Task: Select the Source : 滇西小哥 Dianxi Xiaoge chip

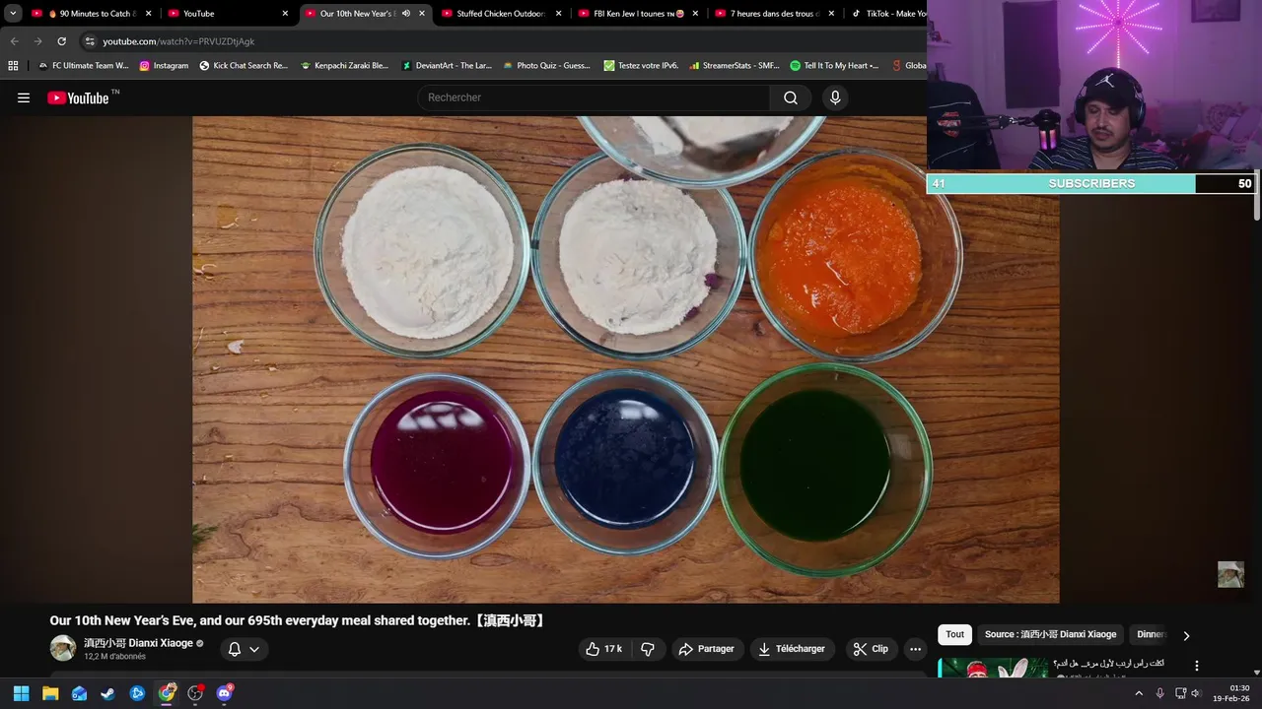Action: pos(1050,634)
